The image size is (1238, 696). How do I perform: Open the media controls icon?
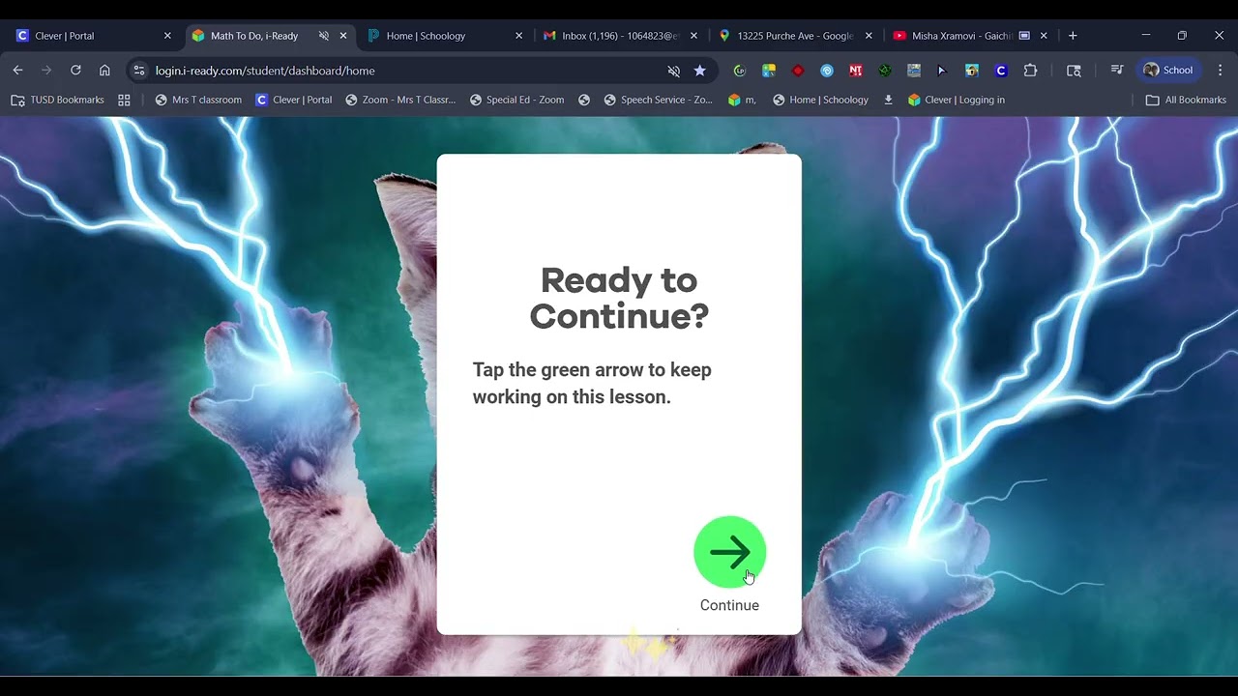click(x=1117, y=71)
